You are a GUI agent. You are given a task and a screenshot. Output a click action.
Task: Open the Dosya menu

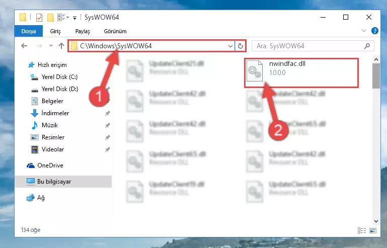(29, 31)
